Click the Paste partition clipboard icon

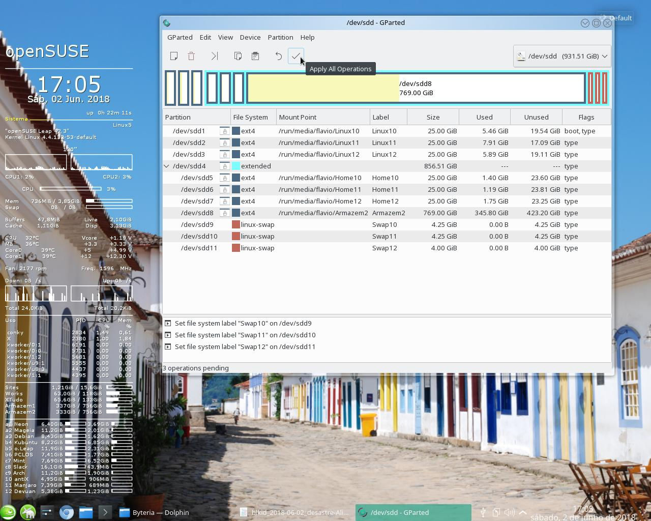coord(255,56)
